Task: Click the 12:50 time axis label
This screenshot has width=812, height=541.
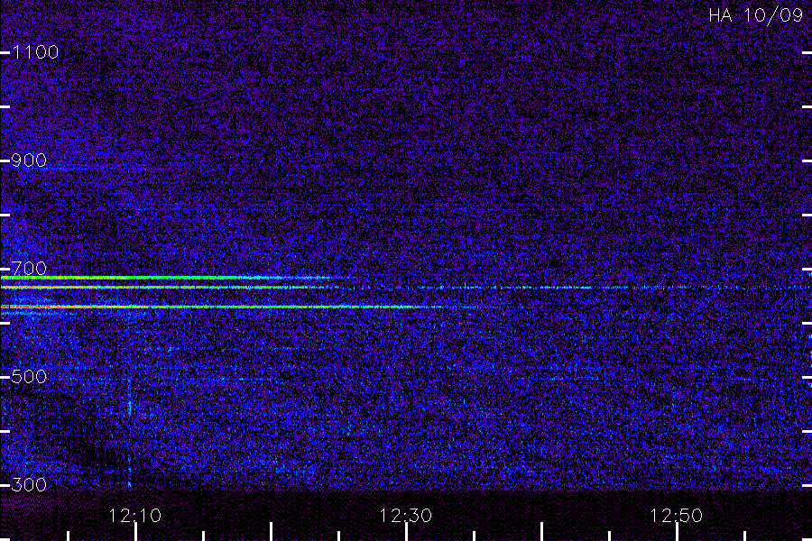Action: (x=676, y=516)
